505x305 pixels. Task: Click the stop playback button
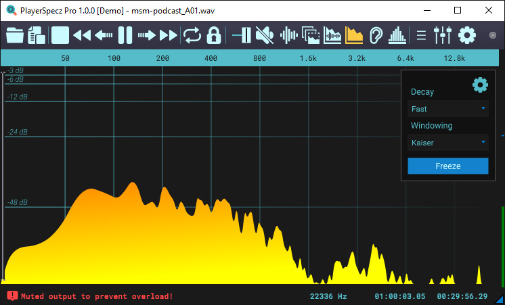tap(60, 34)
